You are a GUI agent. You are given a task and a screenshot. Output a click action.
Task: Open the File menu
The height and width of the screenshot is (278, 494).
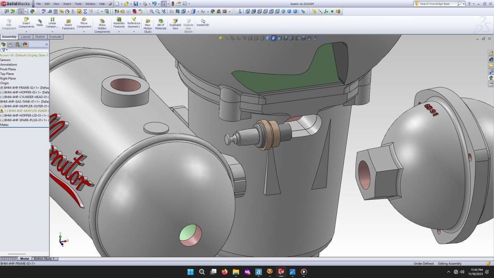(x=38, y=4)
